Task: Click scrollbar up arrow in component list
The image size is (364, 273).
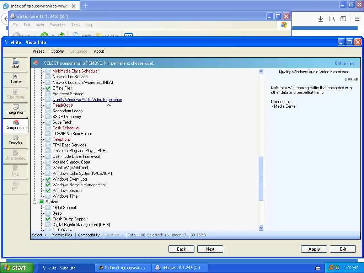Action: point(261,71)
